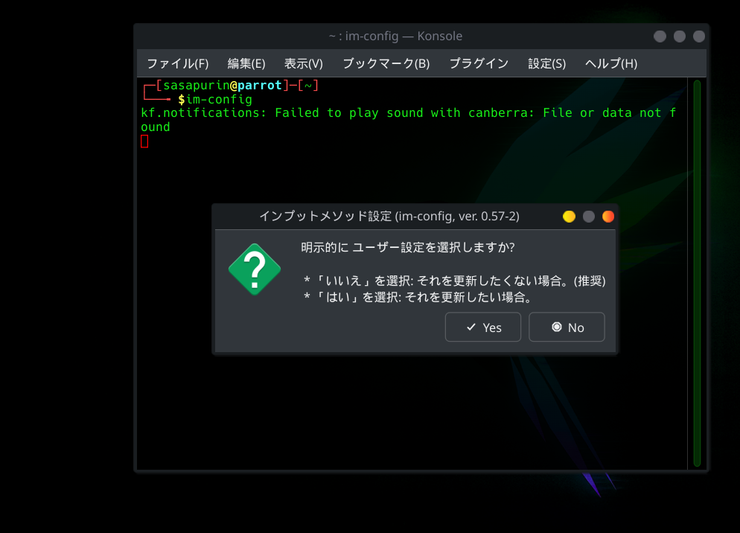This screenshot has height=533, width=740.
Task: Click the green question mark dialog icon
Action: pos(254,269)
